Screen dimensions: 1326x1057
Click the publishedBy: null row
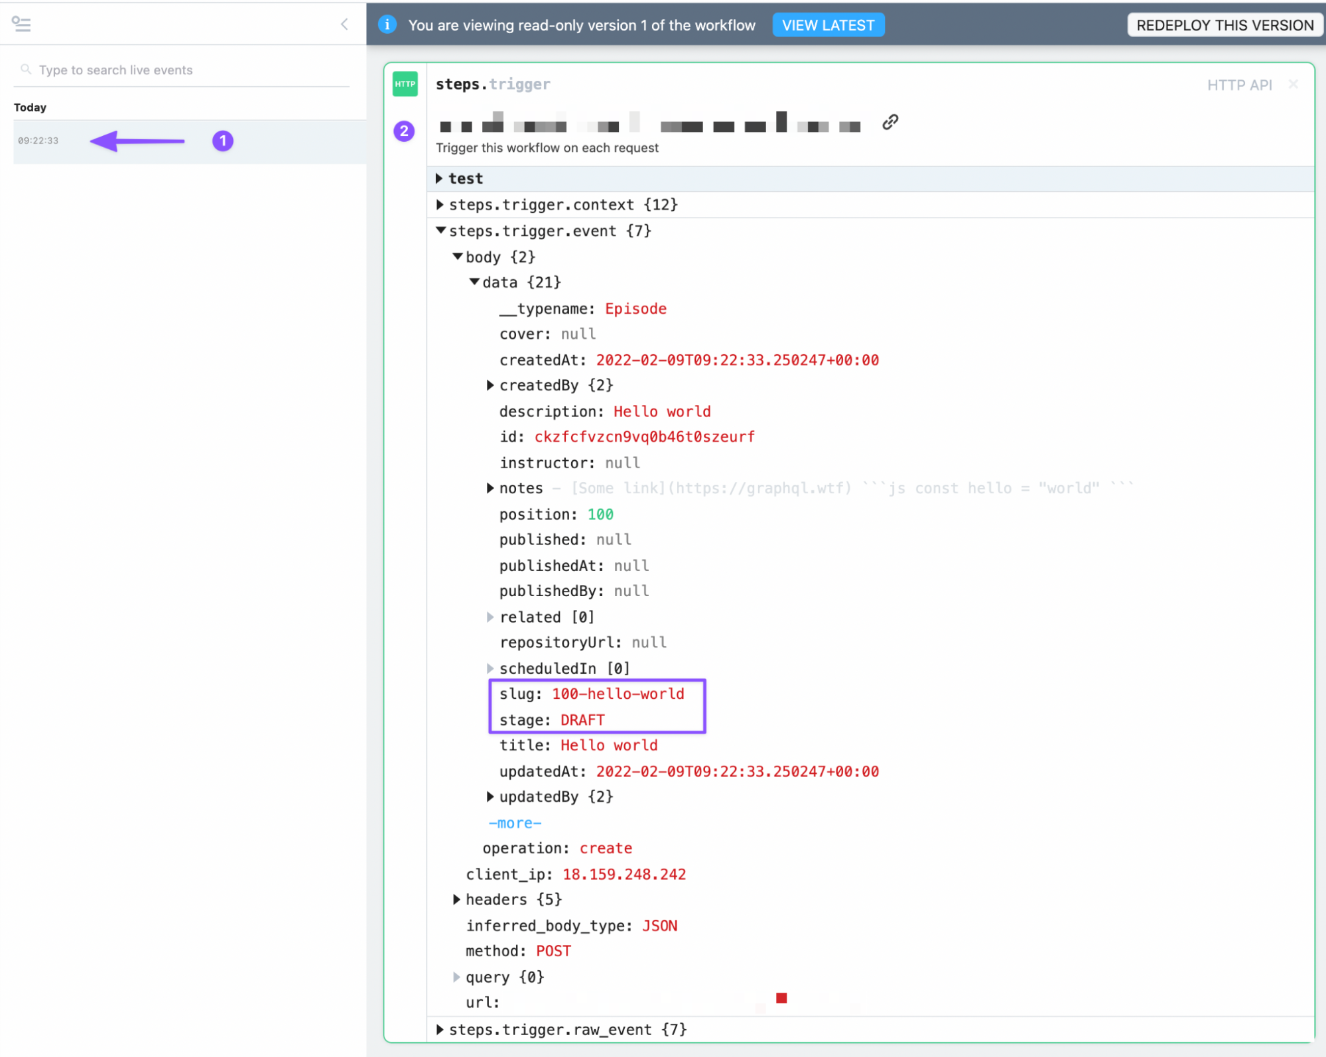point(574,591)
